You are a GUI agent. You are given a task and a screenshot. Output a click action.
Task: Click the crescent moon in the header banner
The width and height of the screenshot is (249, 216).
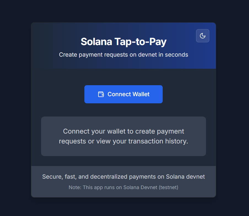[x=202, y=36]
